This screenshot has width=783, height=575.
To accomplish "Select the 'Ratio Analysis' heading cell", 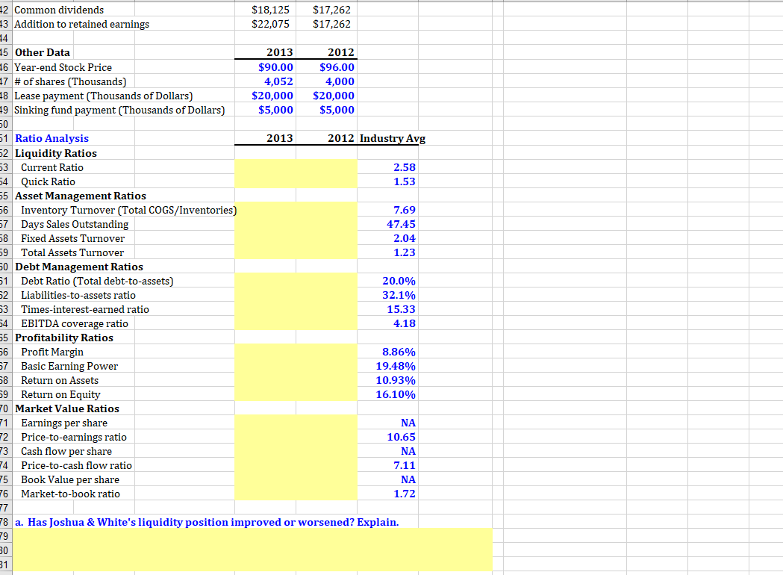I will click(52, 138).
